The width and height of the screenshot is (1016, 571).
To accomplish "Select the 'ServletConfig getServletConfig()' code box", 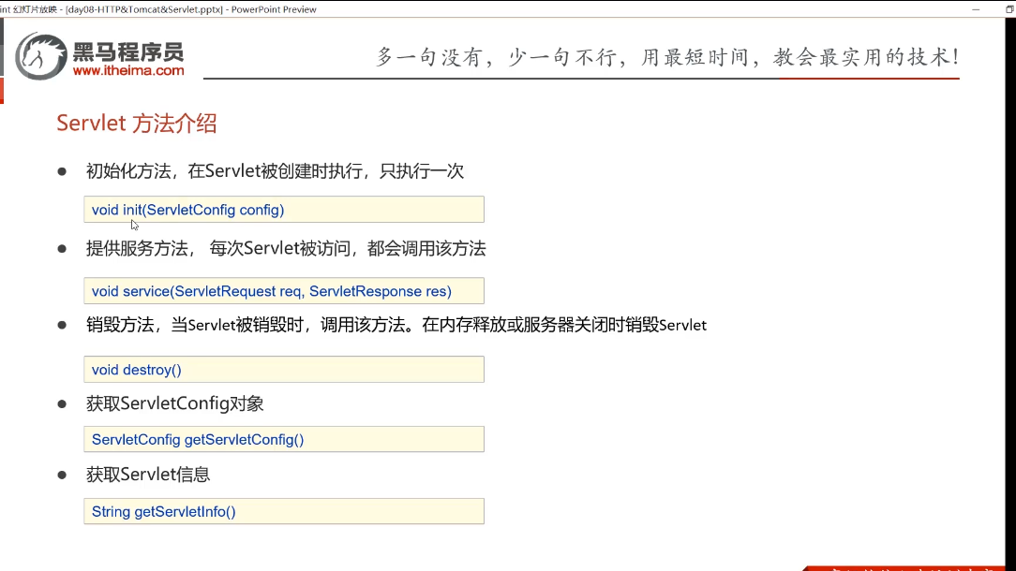I will tap(284, 440).
